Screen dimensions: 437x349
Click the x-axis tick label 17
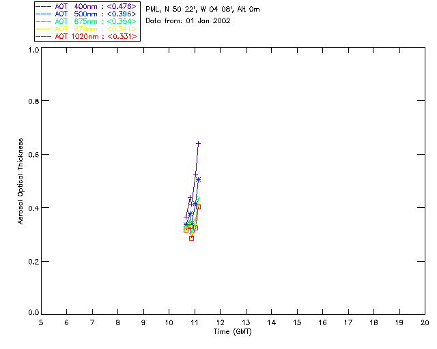click(x=348, y=322)
